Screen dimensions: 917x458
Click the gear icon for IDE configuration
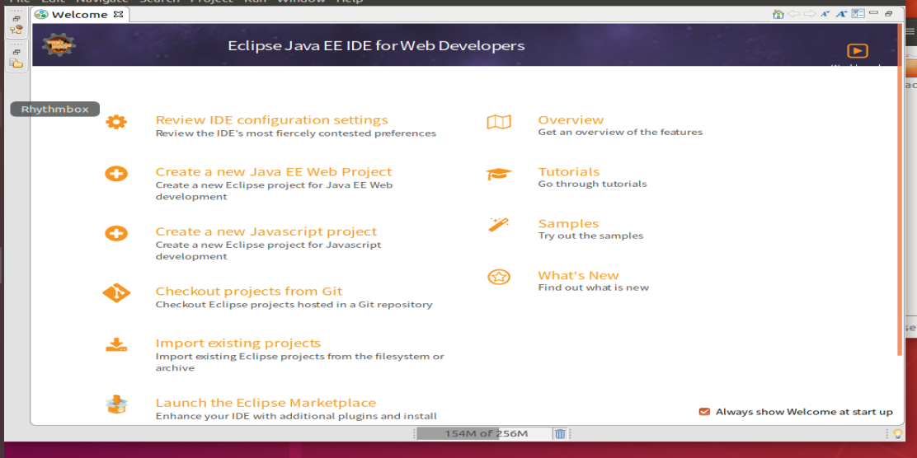point(116,122)
